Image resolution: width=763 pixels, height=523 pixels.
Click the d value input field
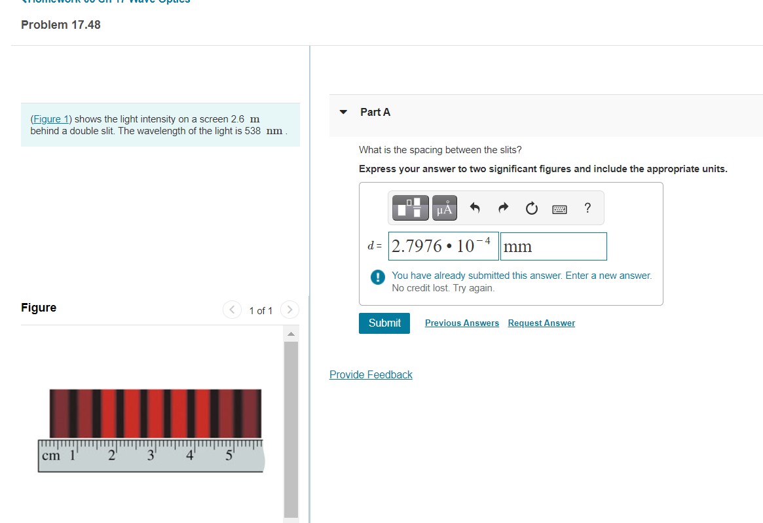point(444,246)
